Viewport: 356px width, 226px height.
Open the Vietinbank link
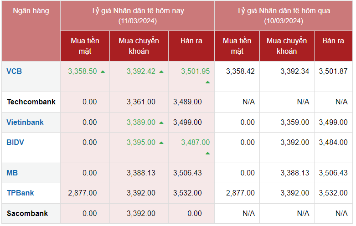point(25,122)
